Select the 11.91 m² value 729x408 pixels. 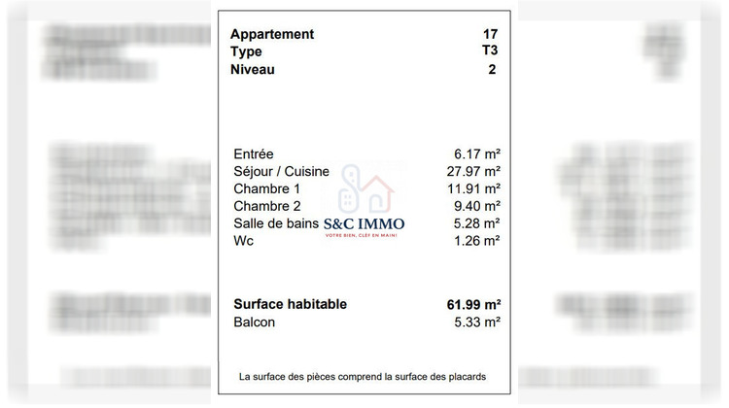[x=472, y=188]
